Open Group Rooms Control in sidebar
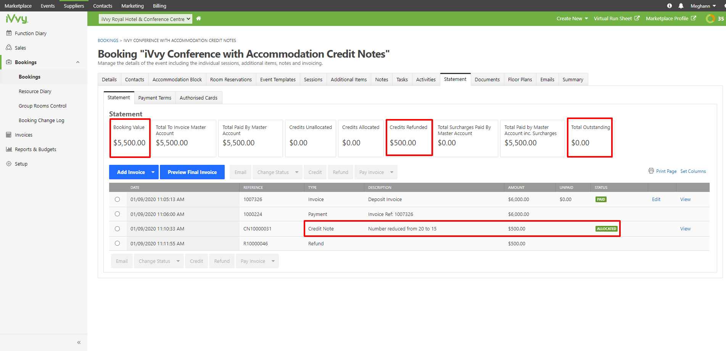Screen dimensions: 726x351 43,106
